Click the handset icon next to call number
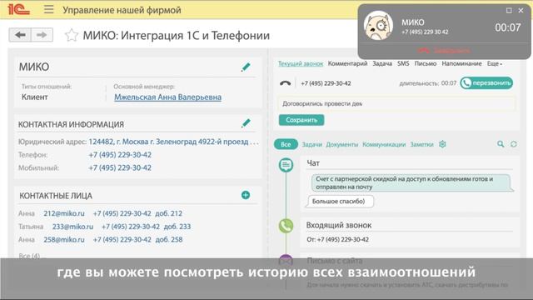533x300 pixels. coord(285,83)
